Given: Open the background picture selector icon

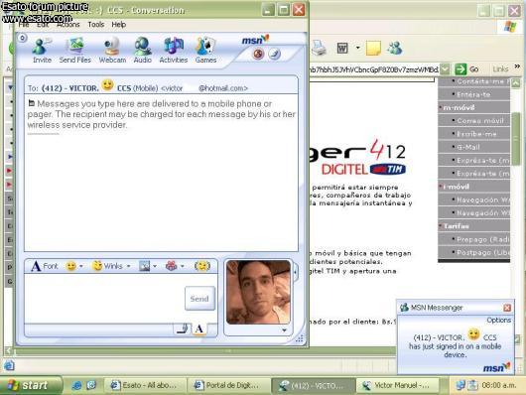Looking at the screenshot, I should click(x=144, y=266).
